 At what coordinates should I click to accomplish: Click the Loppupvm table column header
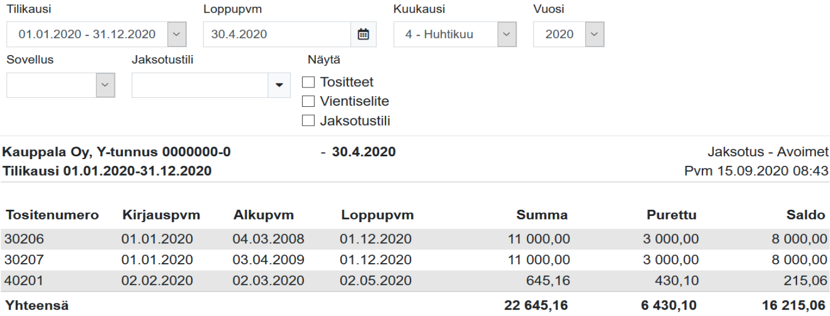377,215
